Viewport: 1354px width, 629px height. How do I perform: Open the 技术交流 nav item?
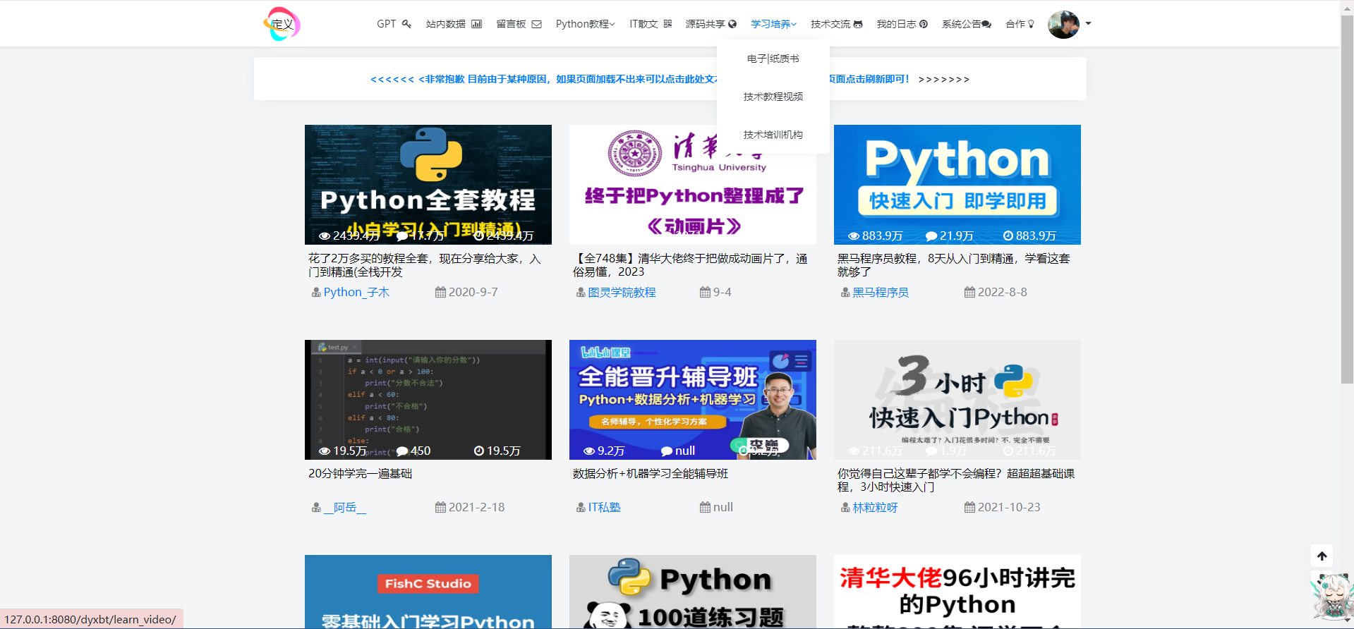point(836,24)
